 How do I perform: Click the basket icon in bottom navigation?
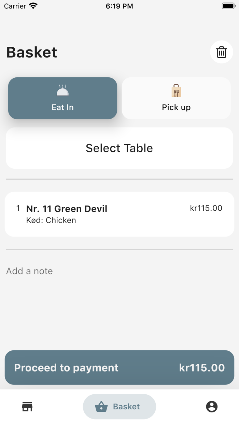101,407
